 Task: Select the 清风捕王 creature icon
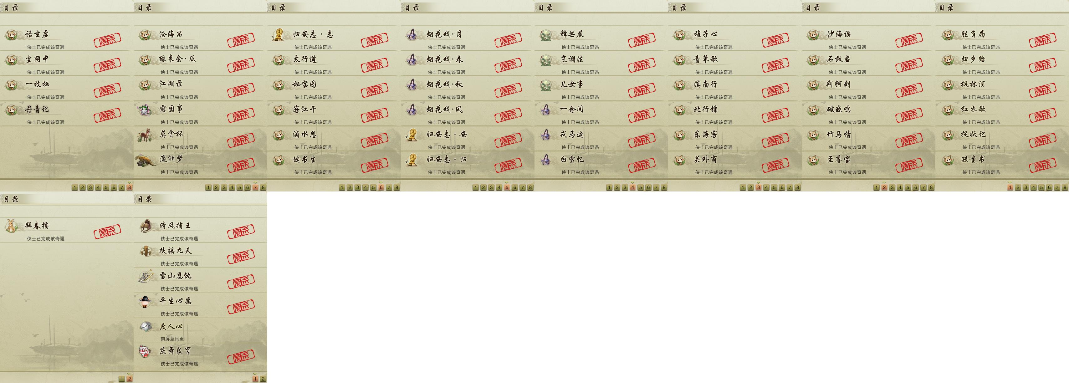pos(146,227)
